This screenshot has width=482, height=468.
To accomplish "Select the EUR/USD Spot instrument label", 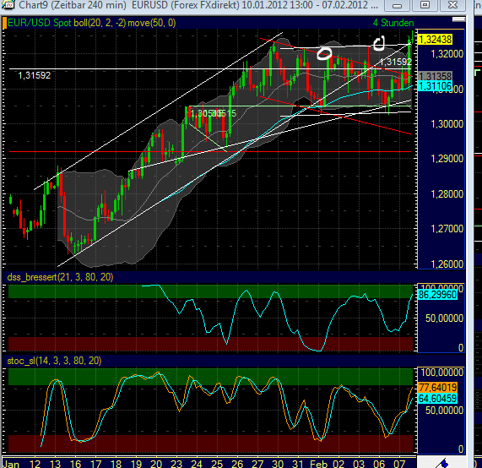I will 39,23.
